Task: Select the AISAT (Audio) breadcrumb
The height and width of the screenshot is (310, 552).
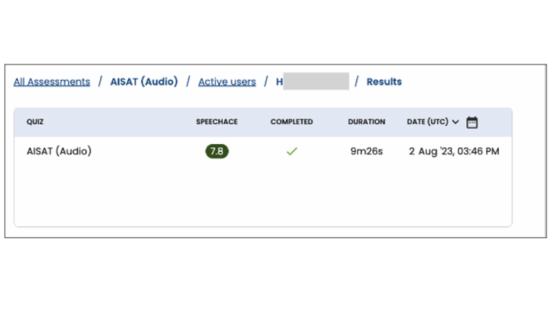Action: pos(144,82)
